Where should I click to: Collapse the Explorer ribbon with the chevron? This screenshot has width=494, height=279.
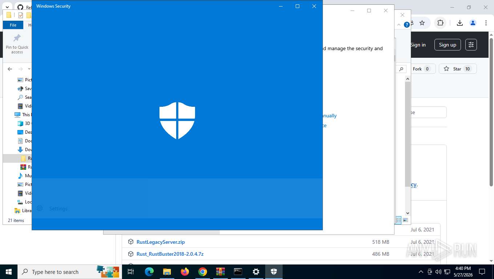pos(399,25)
